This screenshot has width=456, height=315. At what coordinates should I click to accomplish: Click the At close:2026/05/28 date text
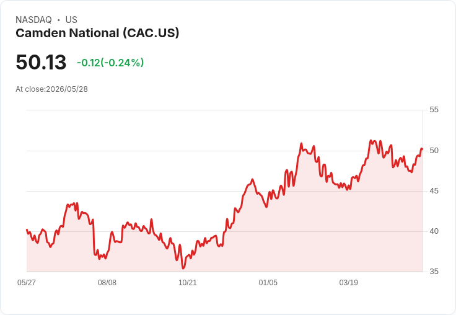(52, 89)
